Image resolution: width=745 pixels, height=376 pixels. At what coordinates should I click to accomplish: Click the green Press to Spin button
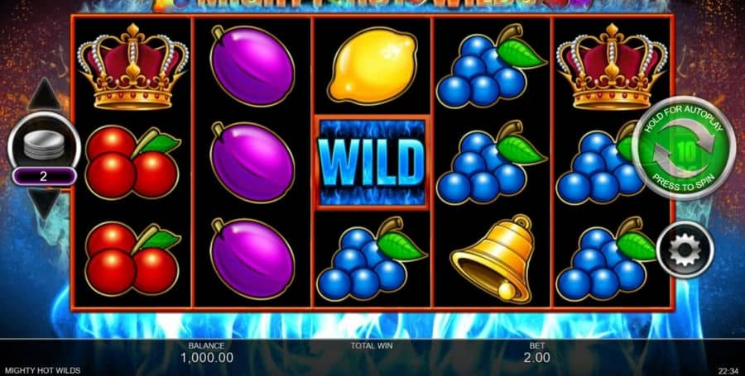pyautogui.click(x=683, y=149)
